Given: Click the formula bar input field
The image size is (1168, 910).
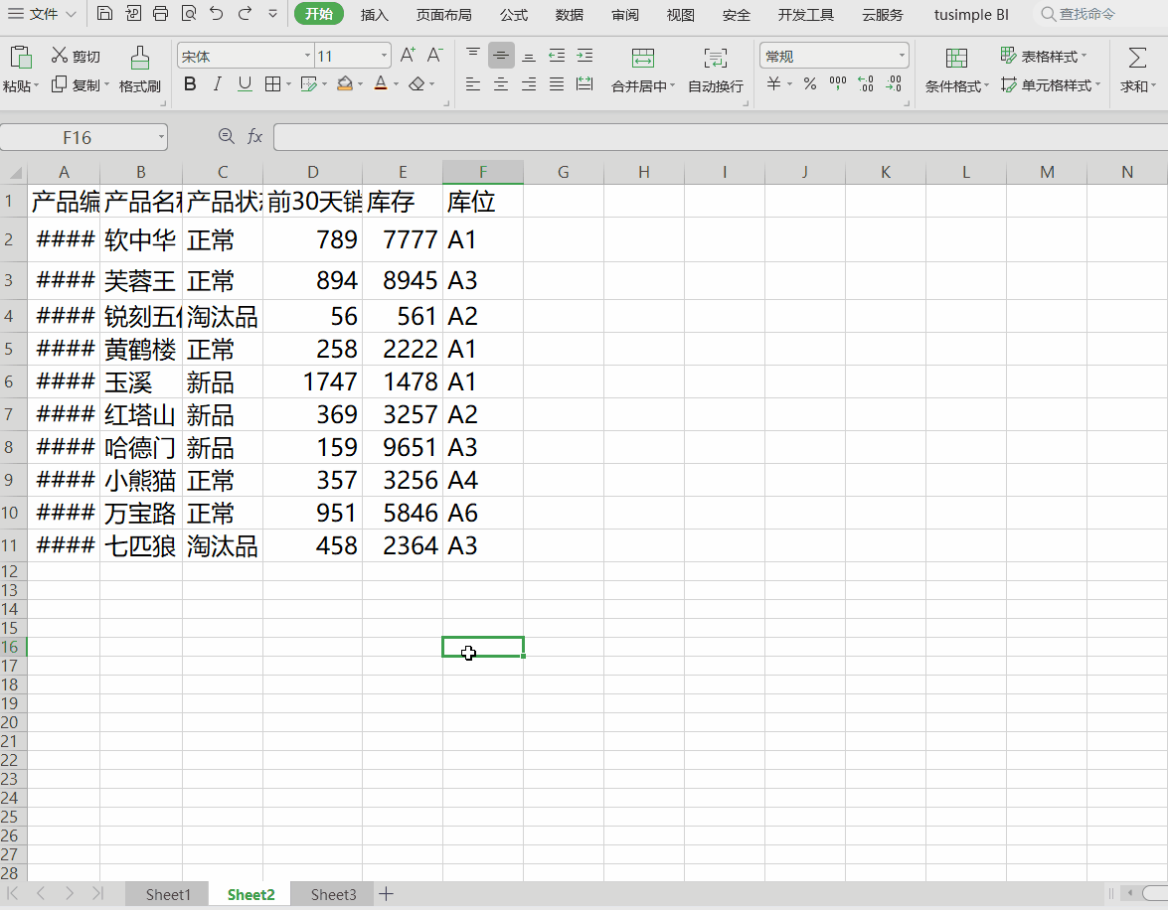Looking at the screenshot, I should pos(721,137).
